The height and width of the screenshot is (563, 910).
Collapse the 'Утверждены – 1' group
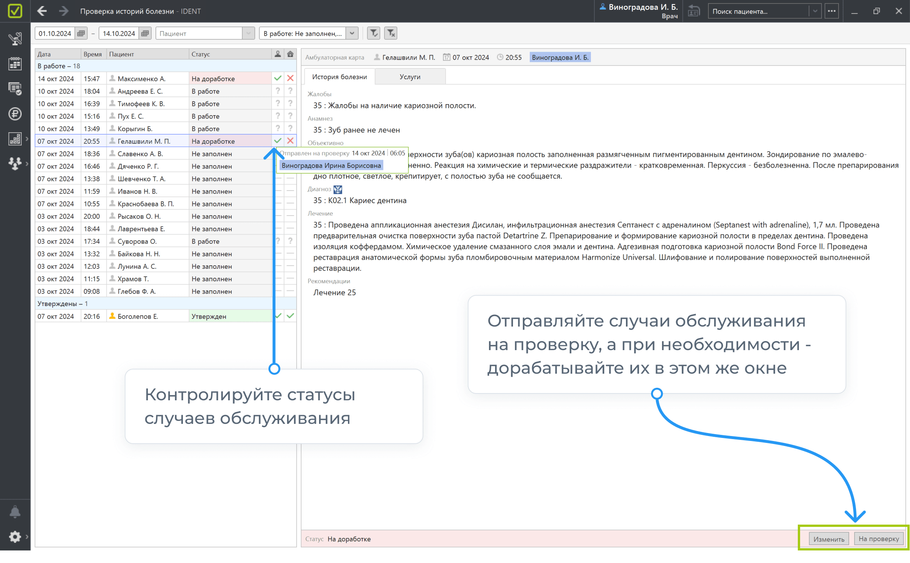tap(165, 303)
